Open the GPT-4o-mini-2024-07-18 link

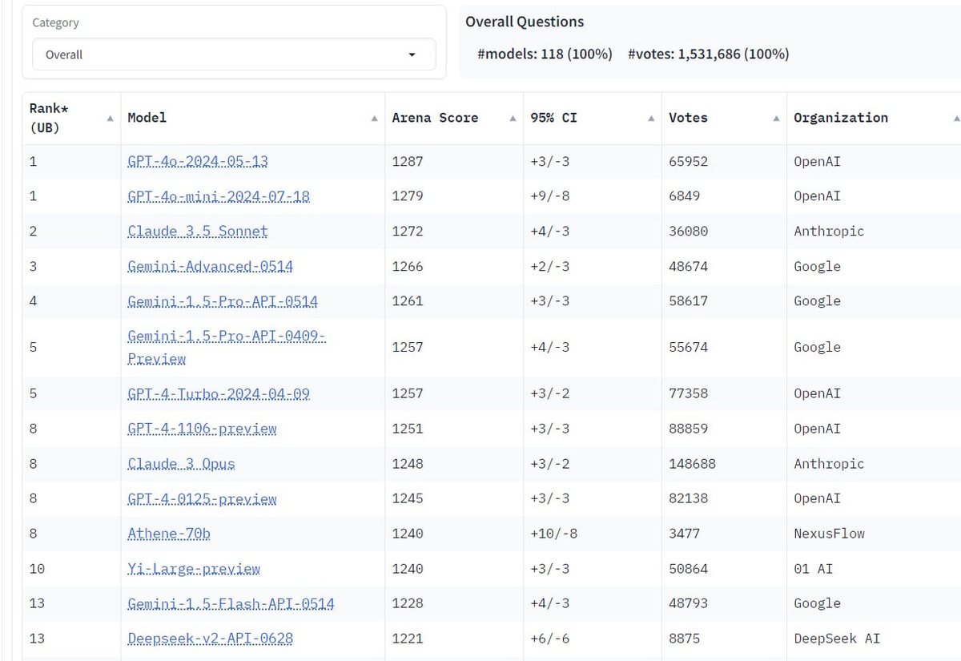coord(219,196)
